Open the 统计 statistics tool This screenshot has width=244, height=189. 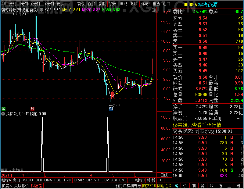[113, 4]
